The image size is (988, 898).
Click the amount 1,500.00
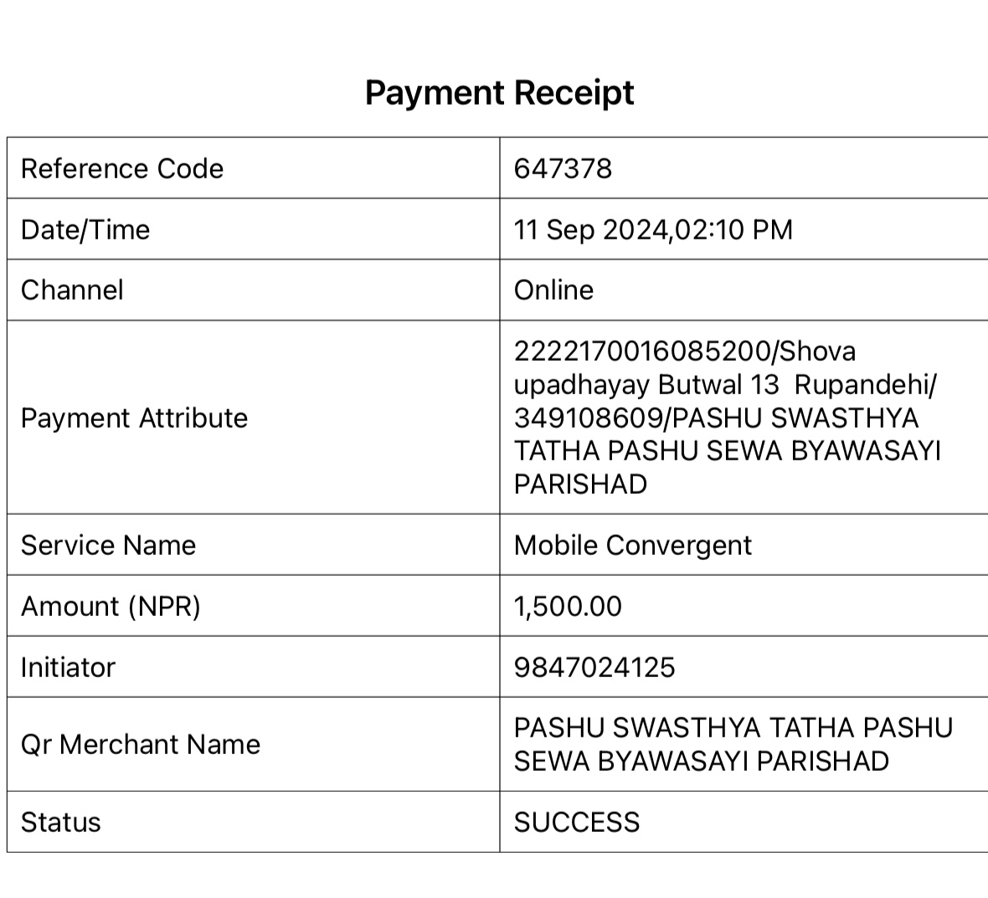[568, 607]
